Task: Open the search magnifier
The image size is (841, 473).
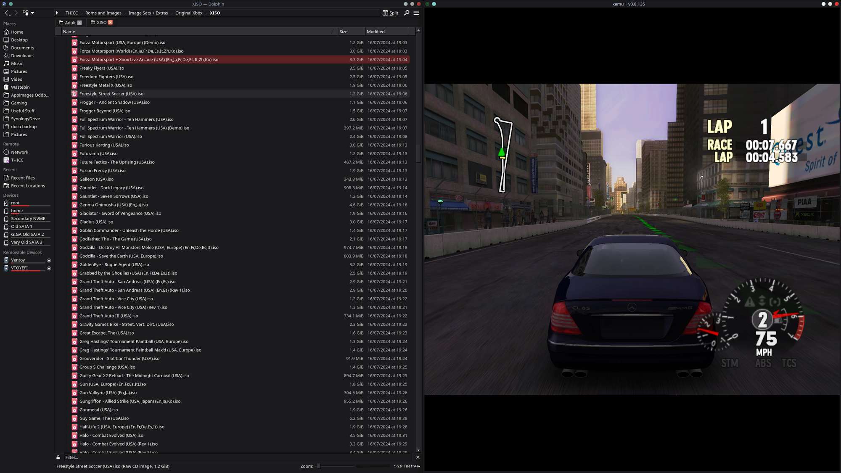Action: click(407, 13)
